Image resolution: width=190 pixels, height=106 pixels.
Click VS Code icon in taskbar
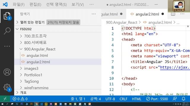click(x=41, y=104)
